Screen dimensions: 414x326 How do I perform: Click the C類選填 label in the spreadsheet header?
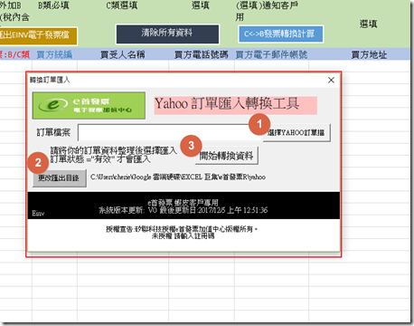click(x=122, y=5)
